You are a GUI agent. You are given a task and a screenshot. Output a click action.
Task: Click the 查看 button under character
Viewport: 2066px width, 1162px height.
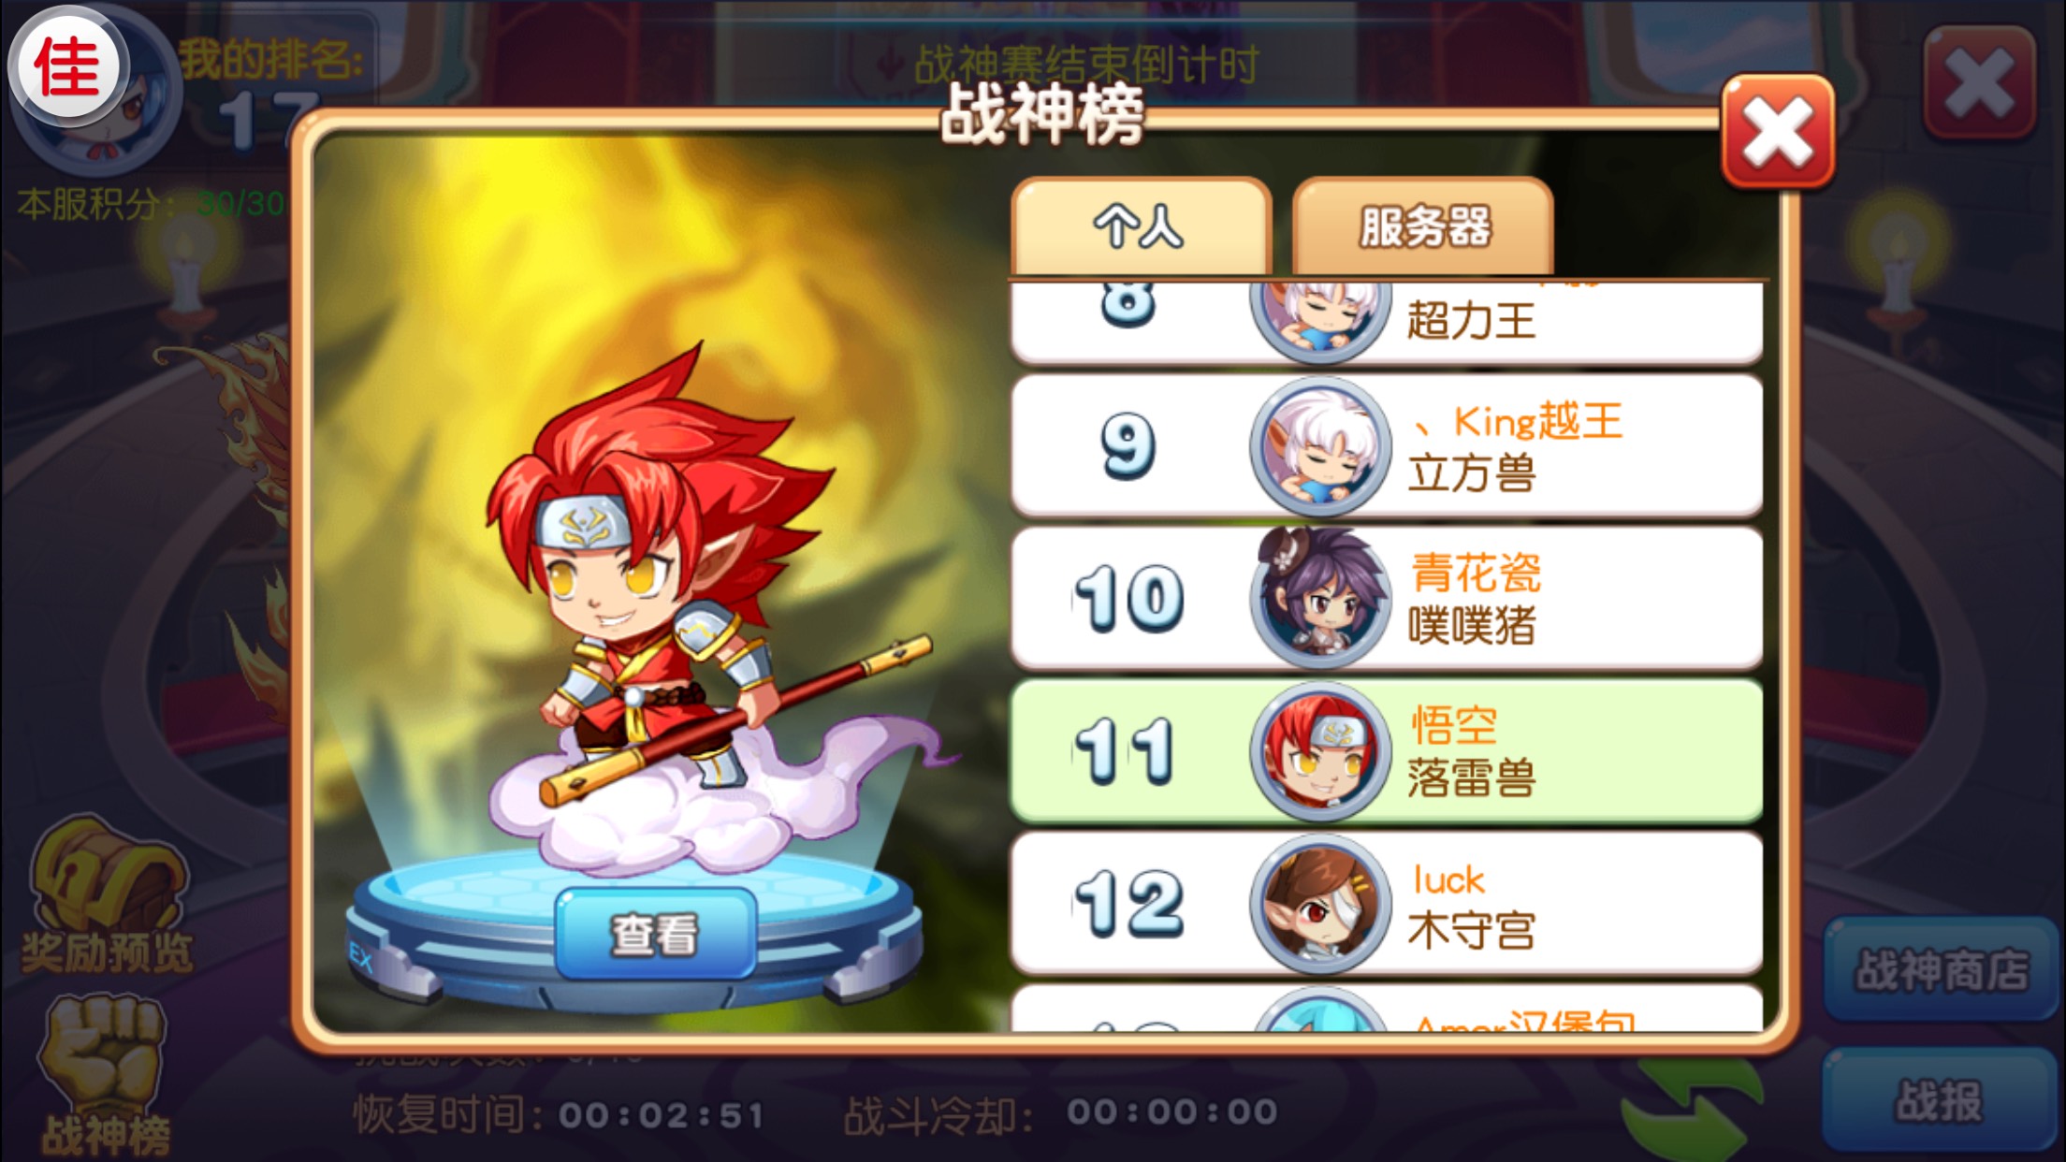tap(655, 934)
